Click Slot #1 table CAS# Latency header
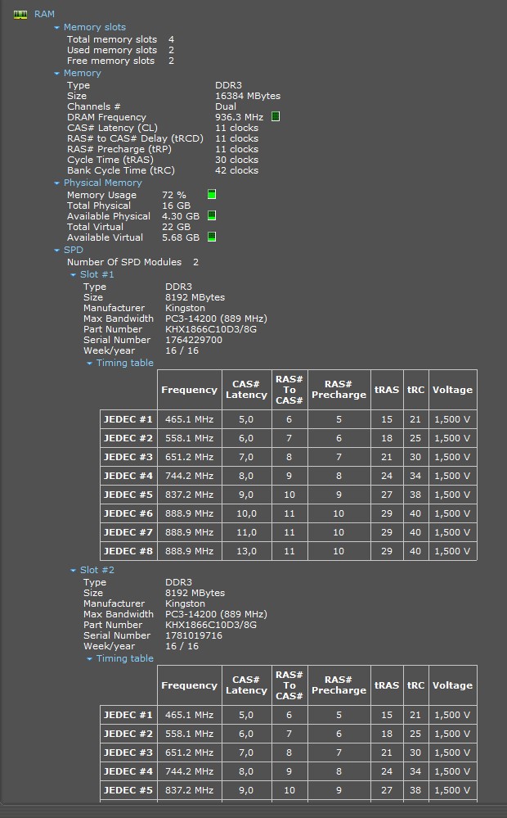Image resolution: width=507 pixels, height=818 pixels. point(246,390)
